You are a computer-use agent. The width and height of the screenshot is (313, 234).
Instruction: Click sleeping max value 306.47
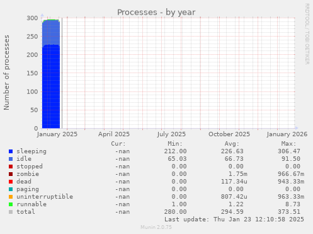click(289, 151)
